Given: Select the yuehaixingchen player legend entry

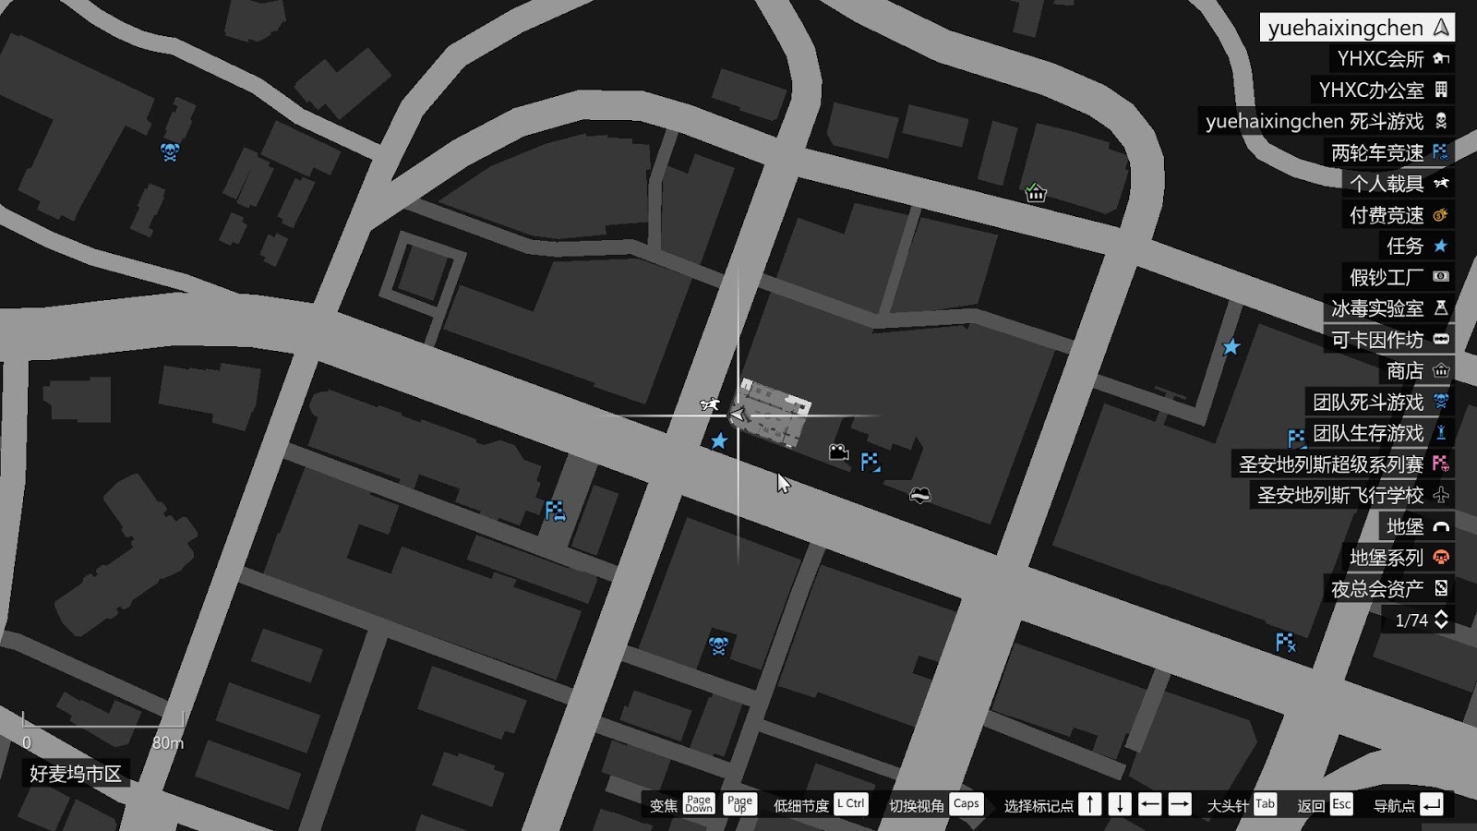Looking at the screenshot, I should point(1357,28).
